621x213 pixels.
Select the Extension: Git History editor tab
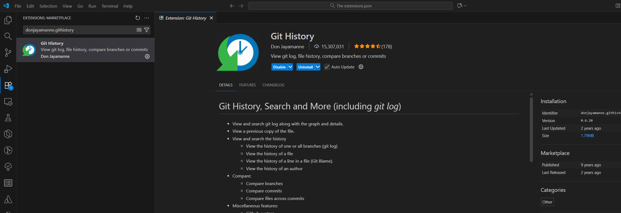[x=186, y=18]
